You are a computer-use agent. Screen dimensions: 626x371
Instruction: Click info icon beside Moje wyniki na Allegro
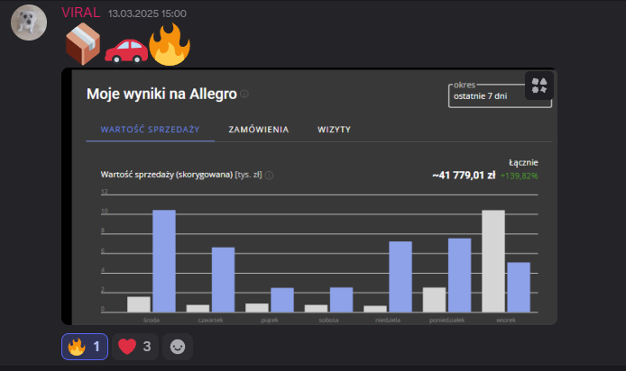click(244, 94)
